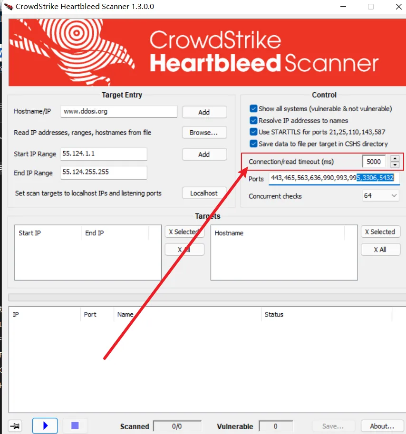Click the Ports input field
The width and height of the screenshot is (406, 434).
point(334,178)
